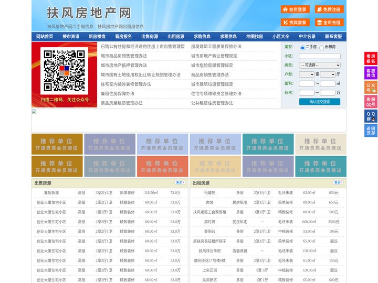The image size is (378, 283).
Task: Select the 出租房 radio button
Action: point(321,48)
